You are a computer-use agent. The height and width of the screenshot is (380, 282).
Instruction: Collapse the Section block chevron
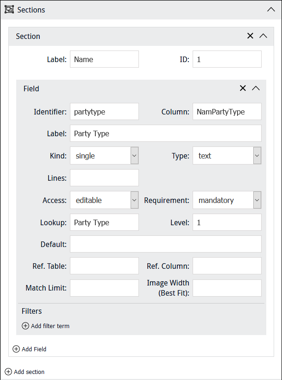click(x=263, y=36)
